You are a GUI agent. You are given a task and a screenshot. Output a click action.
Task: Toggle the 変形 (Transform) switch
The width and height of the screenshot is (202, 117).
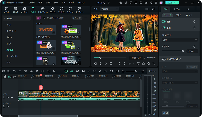pyautogui.click(x=164, y=22)
